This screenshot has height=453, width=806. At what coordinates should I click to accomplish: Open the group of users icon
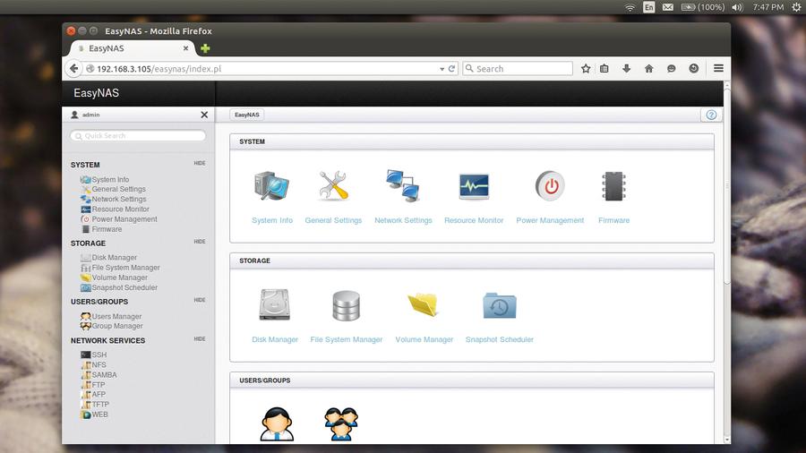[x=341, y=423]
